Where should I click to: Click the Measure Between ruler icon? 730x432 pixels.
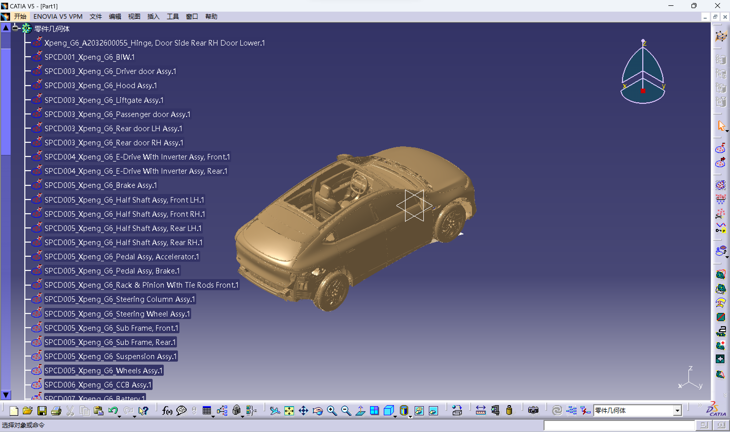coord(481,411)
